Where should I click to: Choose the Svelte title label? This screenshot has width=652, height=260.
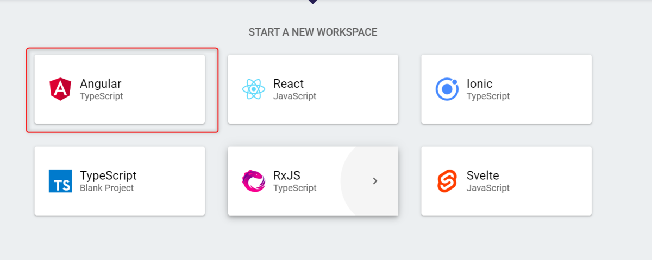(x=482, y=175)
